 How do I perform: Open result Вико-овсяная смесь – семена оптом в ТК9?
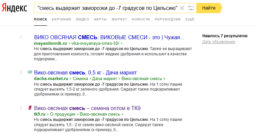(x=87, y=108)
